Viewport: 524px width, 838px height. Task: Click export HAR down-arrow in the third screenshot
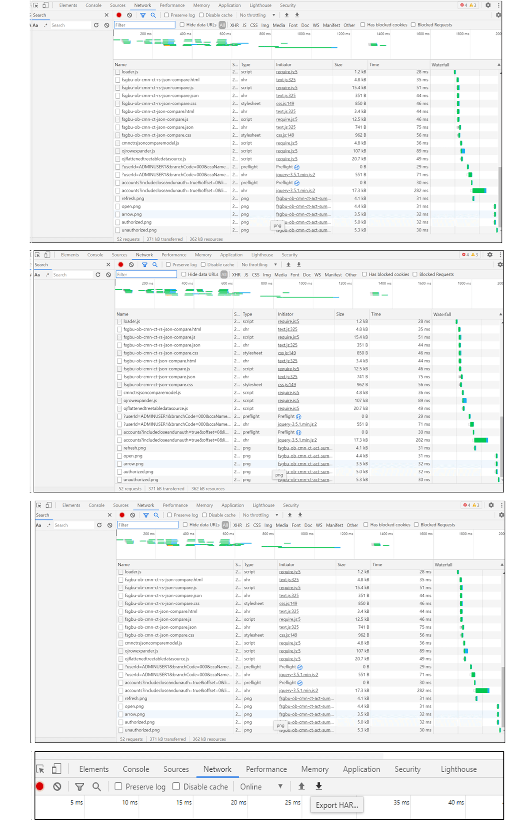pyautogui.click(x=300, y=515)
